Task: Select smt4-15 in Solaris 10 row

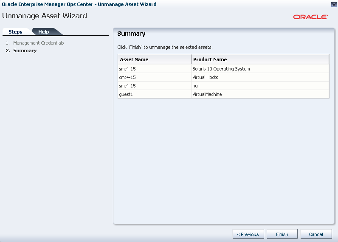Action: [154, 69]
